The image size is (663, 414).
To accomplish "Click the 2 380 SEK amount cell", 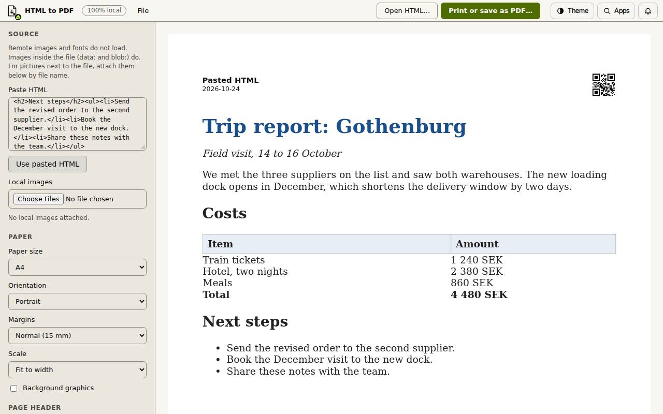I will click(x=533, y=272).
